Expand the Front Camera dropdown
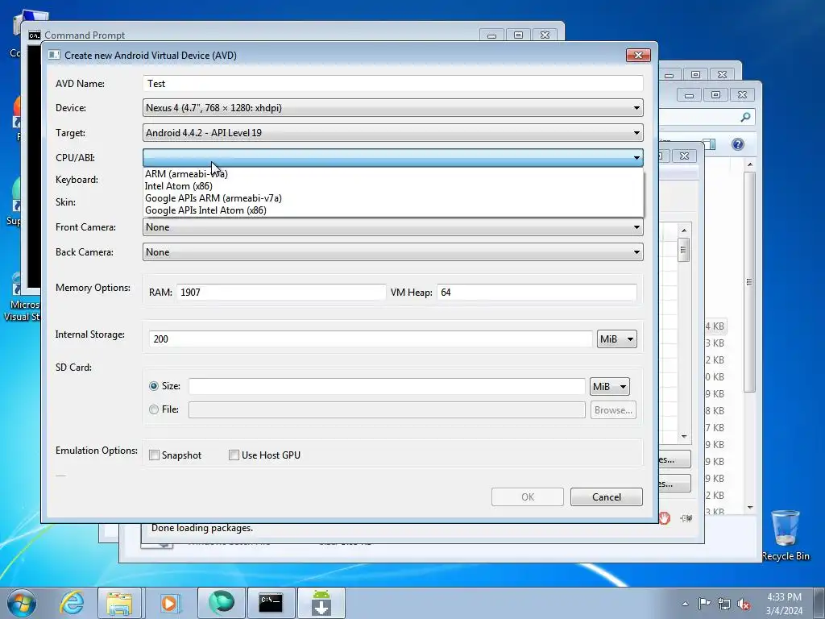 point(392,226)
